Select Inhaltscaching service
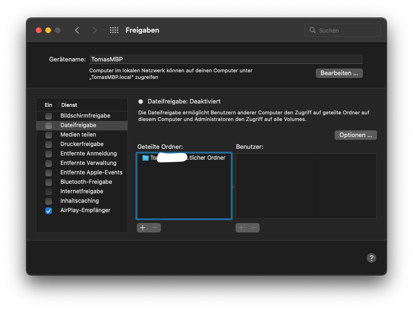 [82, 201]
